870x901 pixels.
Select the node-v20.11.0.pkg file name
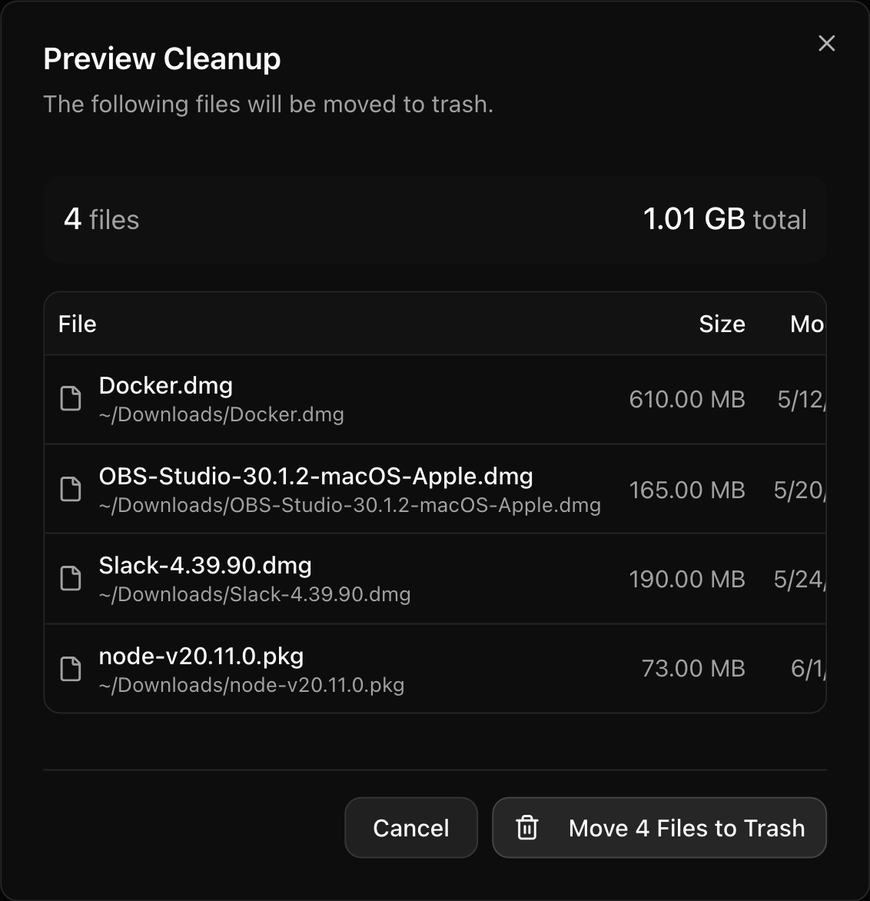201,657
